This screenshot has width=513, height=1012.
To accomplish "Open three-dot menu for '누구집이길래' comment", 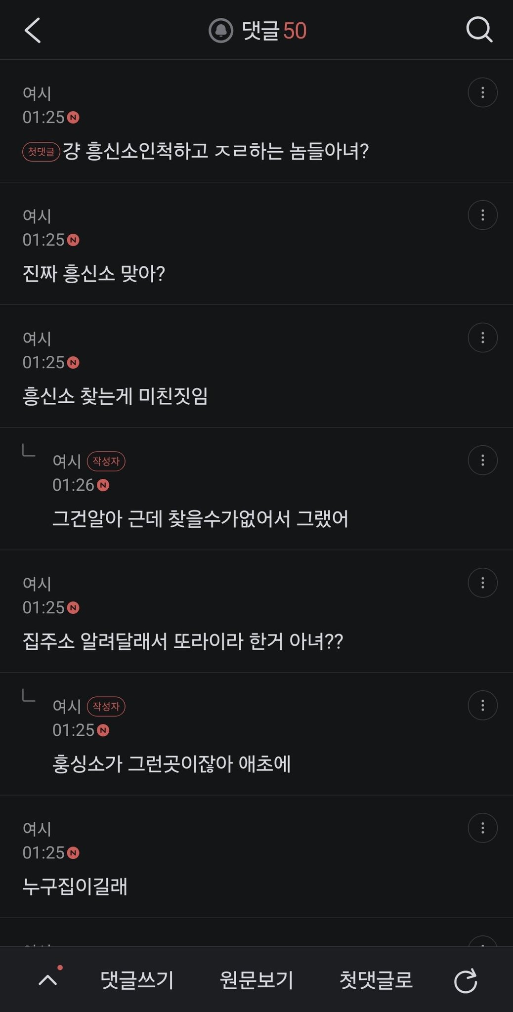I will point(482,828).
